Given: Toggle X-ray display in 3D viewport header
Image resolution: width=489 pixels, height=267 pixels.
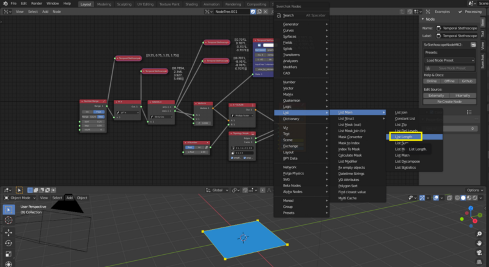Looking at the screenshot, I should pyautogui.click(x=450, y=198).
